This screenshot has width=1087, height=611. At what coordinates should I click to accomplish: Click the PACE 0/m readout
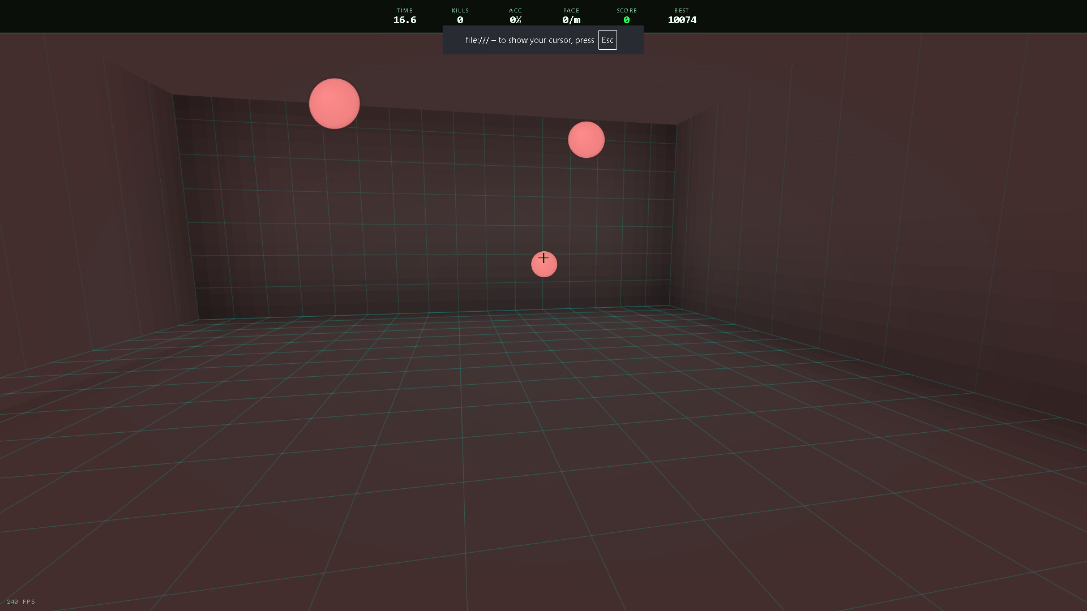[571, 20]
